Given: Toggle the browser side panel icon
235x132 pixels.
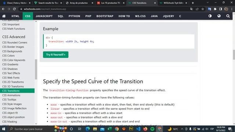Looking at the screenshot, I should pyautogui.click(x=221, y=9).
